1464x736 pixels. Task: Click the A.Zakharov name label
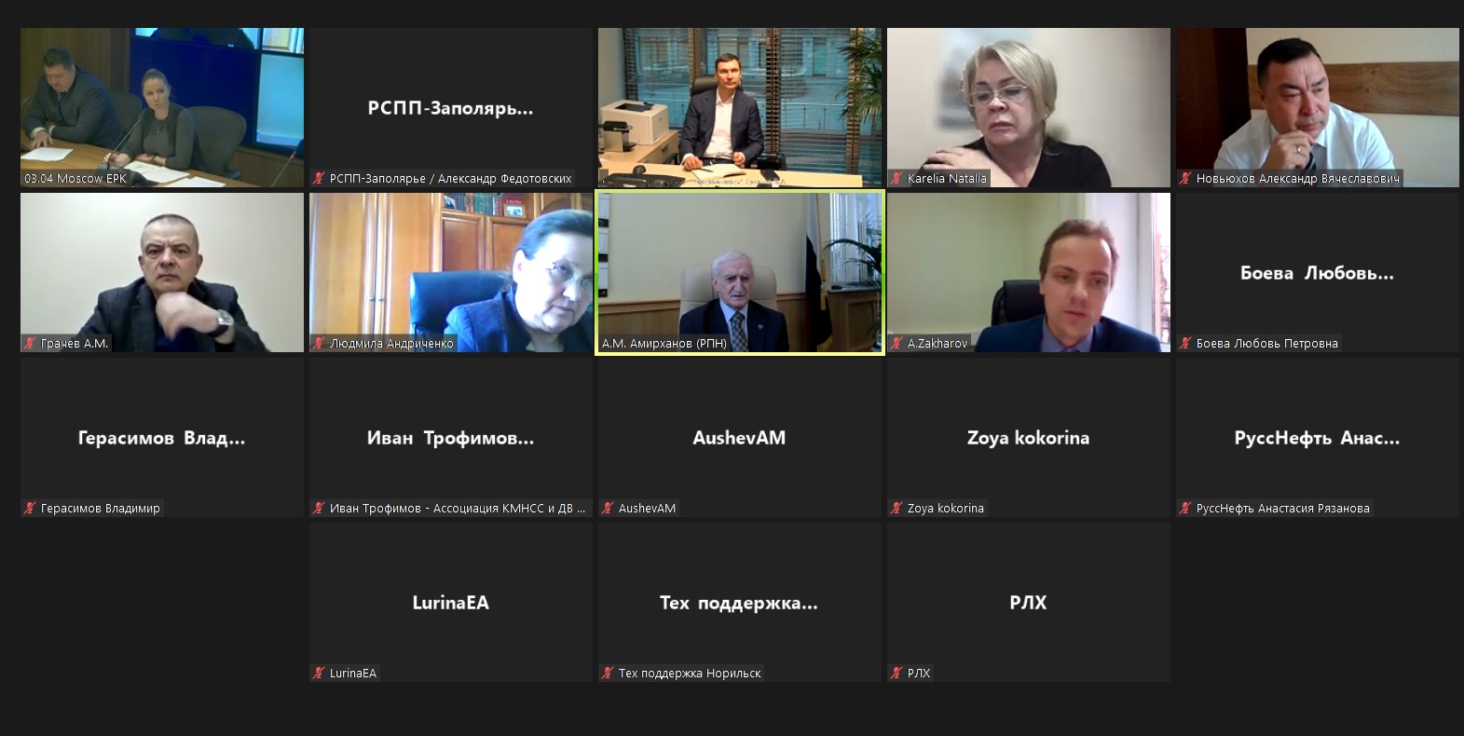click(937, 344)
